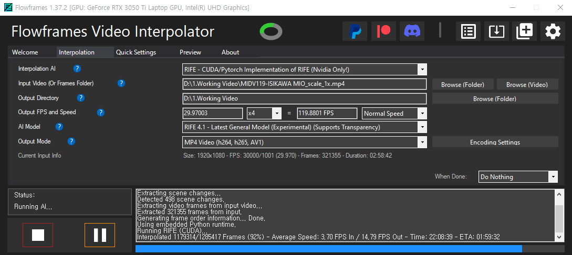Open the Discord server icon
Viewport: 572px width, 255px height.
[x=412, y=31]
